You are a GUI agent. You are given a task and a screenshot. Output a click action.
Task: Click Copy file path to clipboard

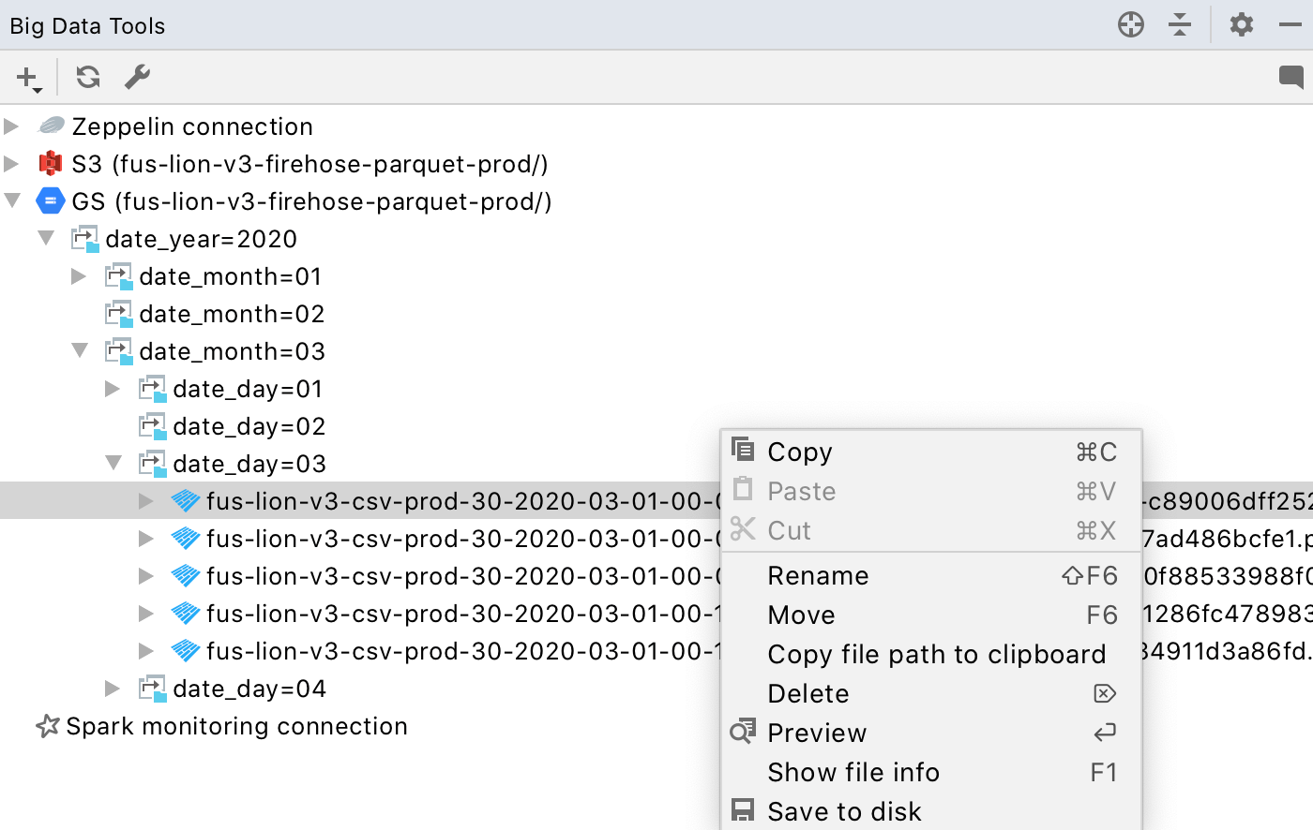(x=937, y=654)
